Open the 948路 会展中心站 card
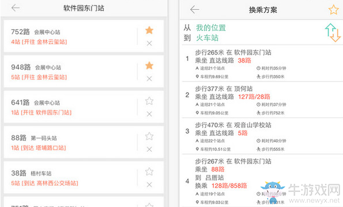Screen dimensions: 343x207 tap(83, 72)
